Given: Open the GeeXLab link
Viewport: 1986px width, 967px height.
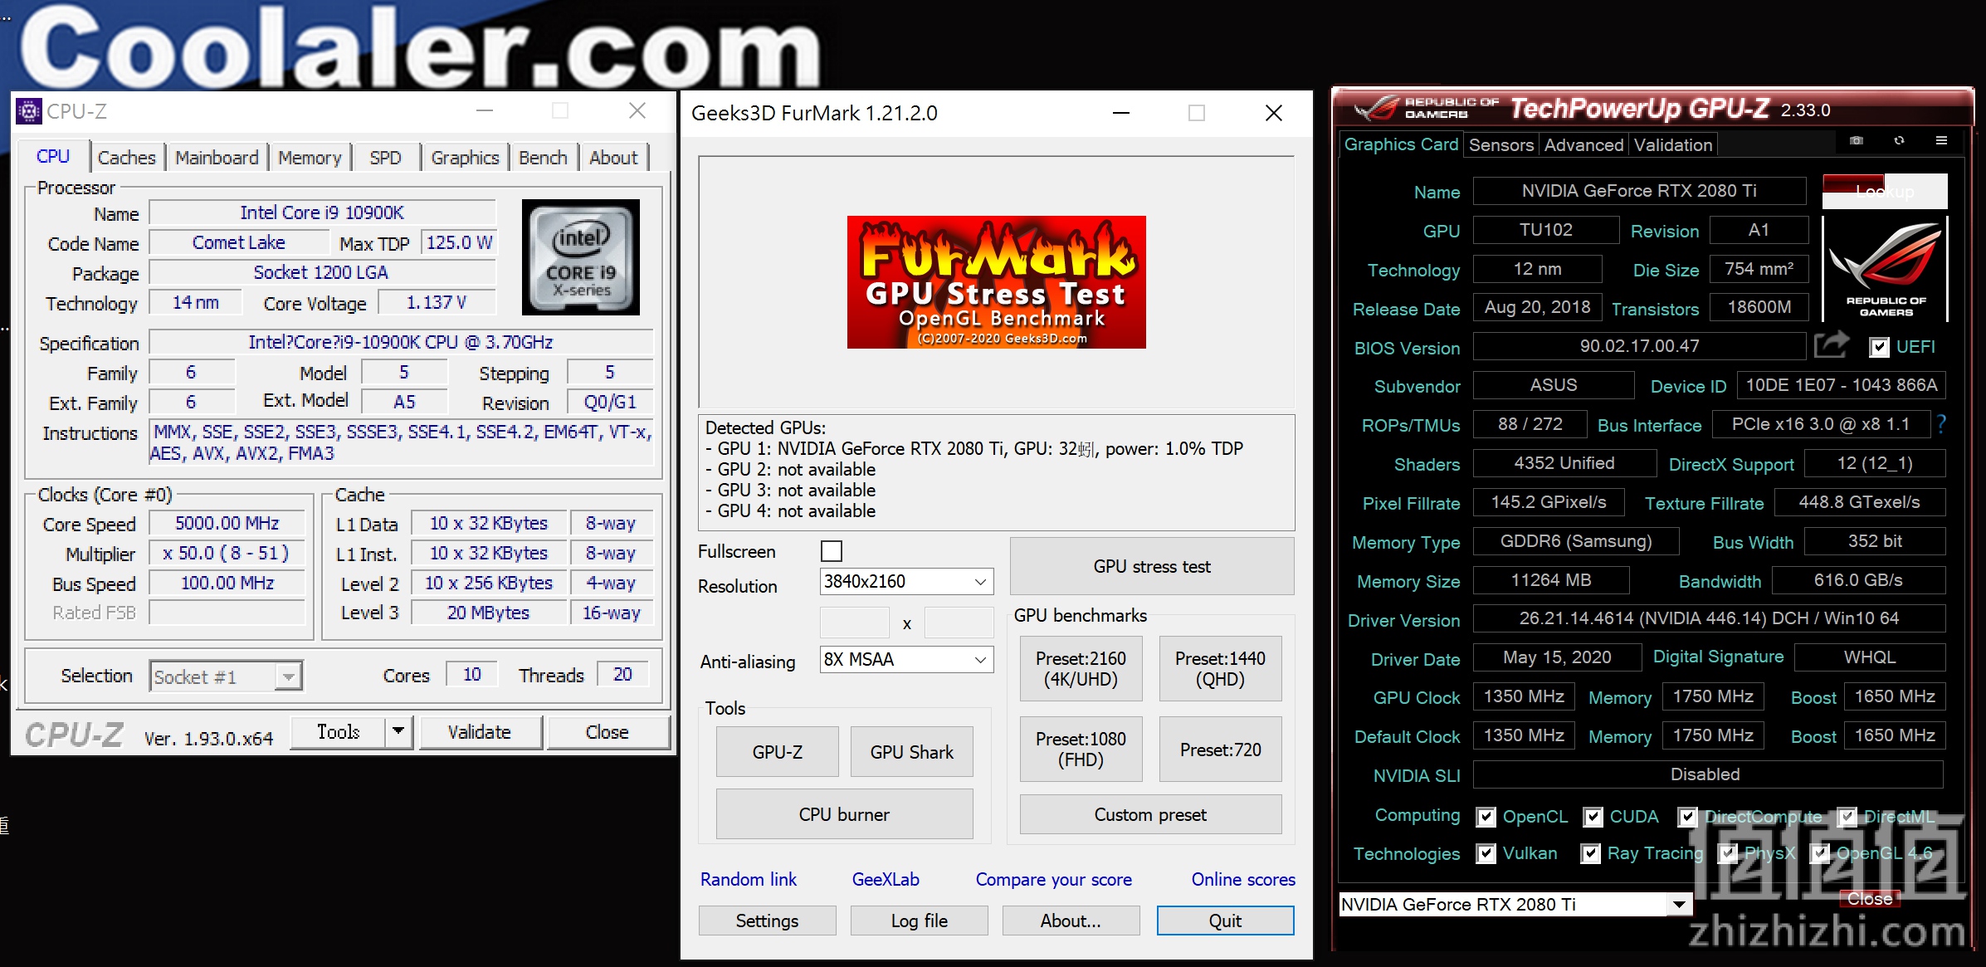Looking at the screenshot, I should pos(886,879).
